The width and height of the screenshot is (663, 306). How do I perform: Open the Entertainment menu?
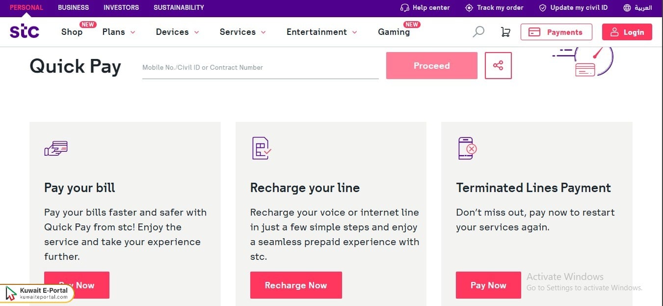coord(354,32)
